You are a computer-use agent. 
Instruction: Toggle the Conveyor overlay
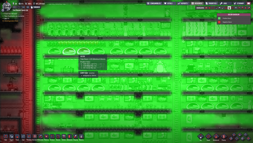(x=249, y=8)
